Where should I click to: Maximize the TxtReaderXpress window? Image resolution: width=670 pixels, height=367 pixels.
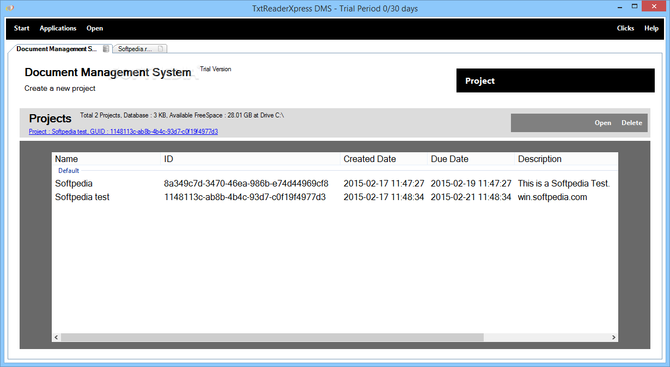[x=635, y=8]
